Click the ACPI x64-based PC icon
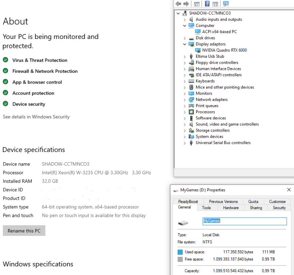The width and height of the screenshot is (294, 275). (198, 32)
